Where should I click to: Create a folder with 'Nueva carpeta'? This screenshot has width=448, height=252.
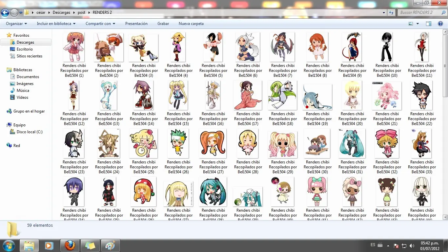tap(191, 24)
